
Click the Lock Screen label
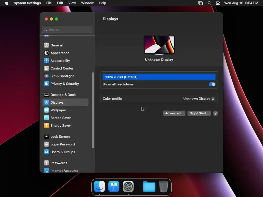(60, 136)
